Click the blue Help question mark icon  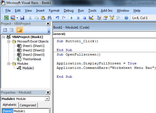tap(126, 18)
